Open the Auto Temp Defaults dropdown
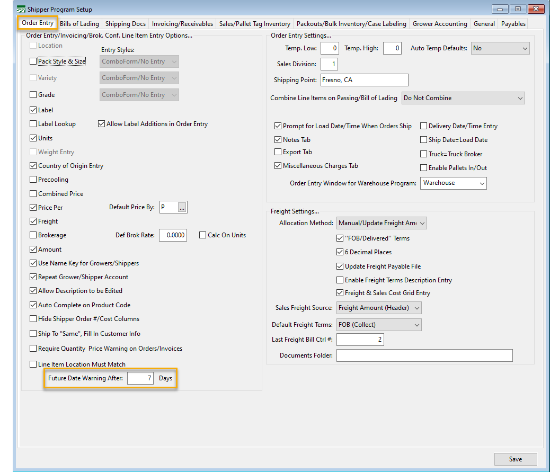The height and width of the screenshot is (472, 550). coord(500,48)
